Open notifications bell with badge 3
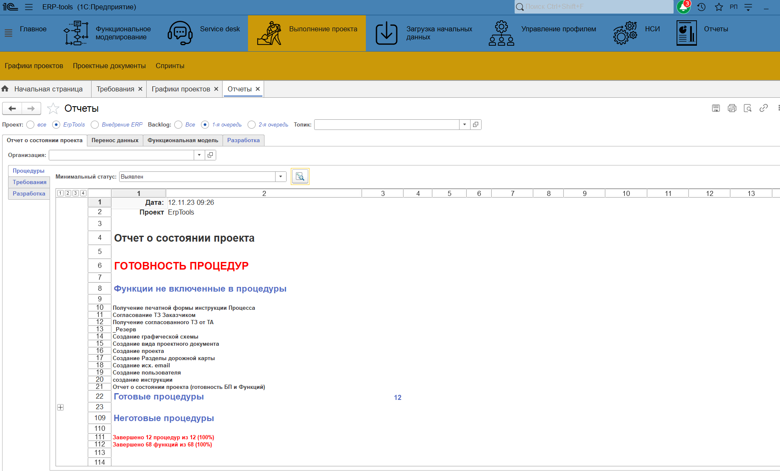Image resolution: width=780 pixels, height=471 pixels. click(683, 7)
